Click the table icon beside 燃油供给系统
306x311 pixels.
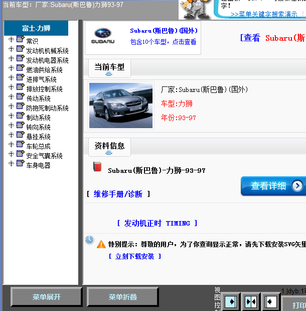tap(20, 67)
